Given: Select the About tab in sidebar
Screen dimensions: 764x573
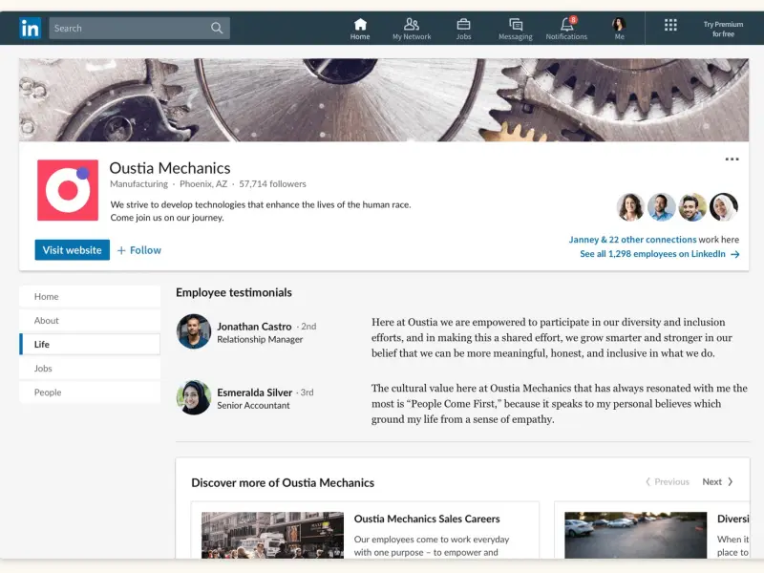Looking at the screenshot, I should pos(47,321).
